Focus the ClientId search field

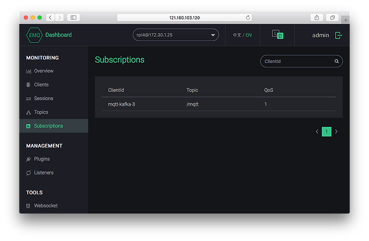point(301,61)
